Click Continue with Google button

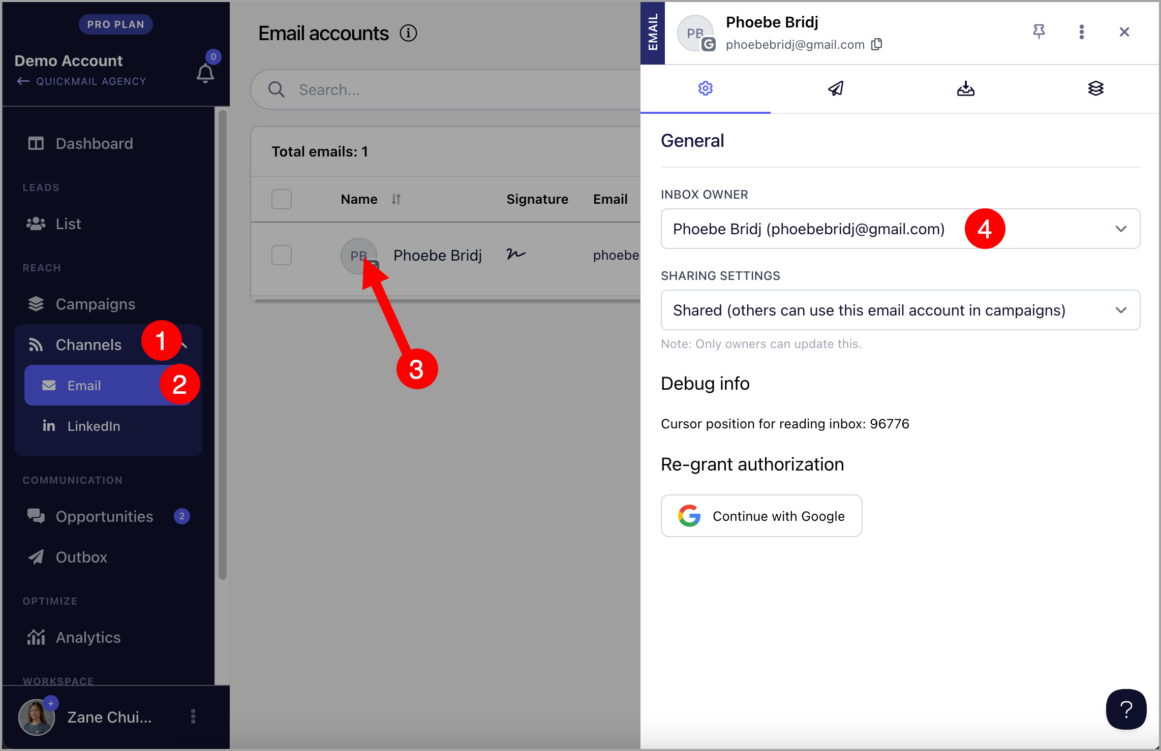click(761, 516)
